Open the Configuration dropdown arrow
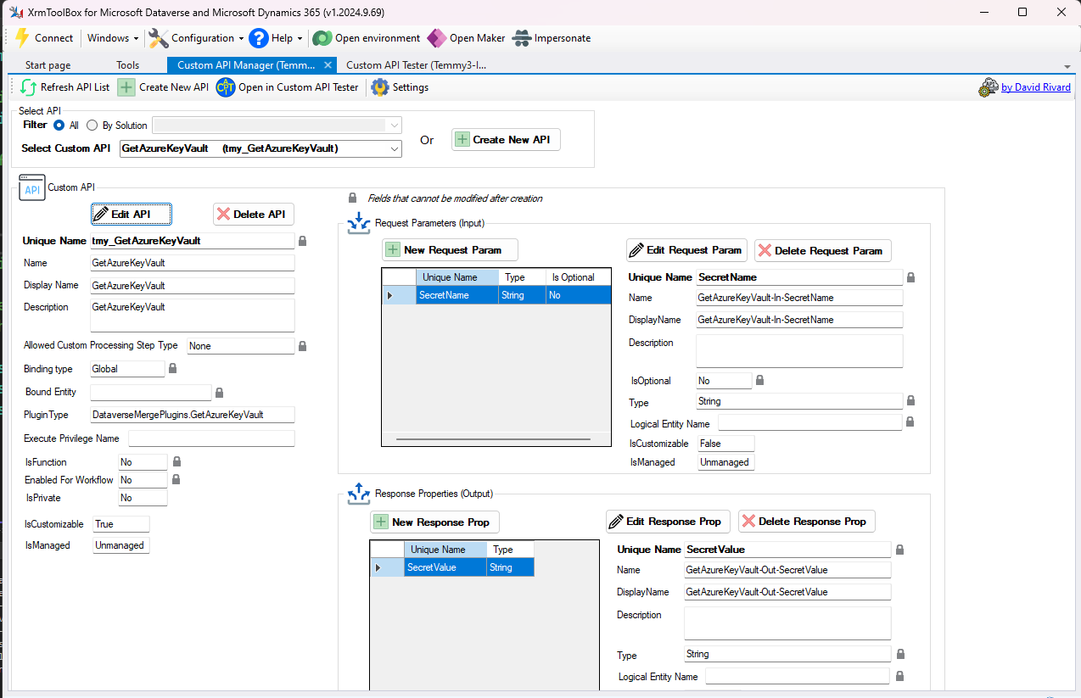The image size is (1081, 698). 241,38
